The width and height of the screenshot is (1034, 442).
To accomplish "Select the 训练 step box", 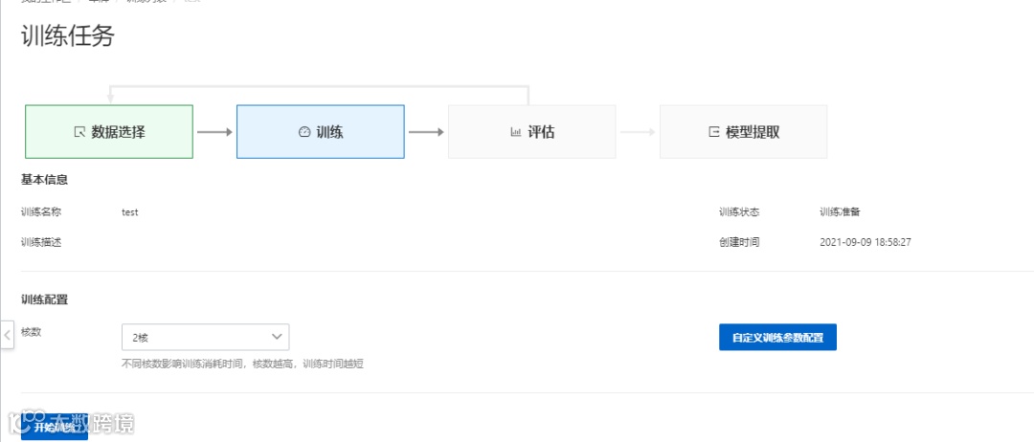I will click(321, 132).
